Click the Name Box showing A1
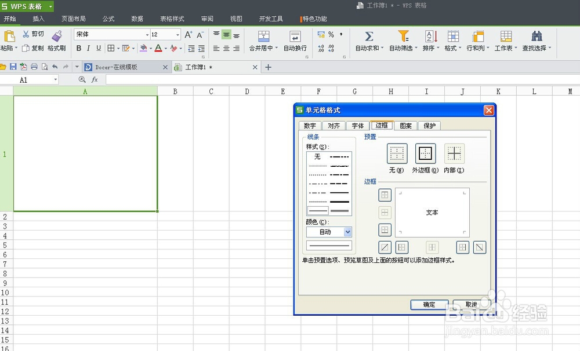This screenshot has height=351, width=580. coord(29,80)
